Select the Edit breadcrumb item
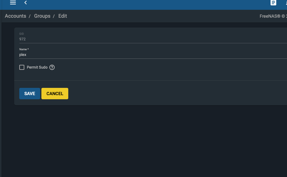 (x=63, y=16)
